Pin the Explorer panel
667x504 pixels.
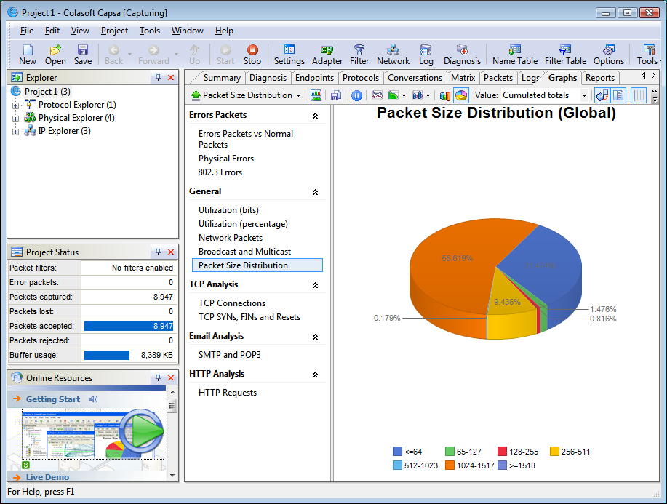tap(159, 77)
